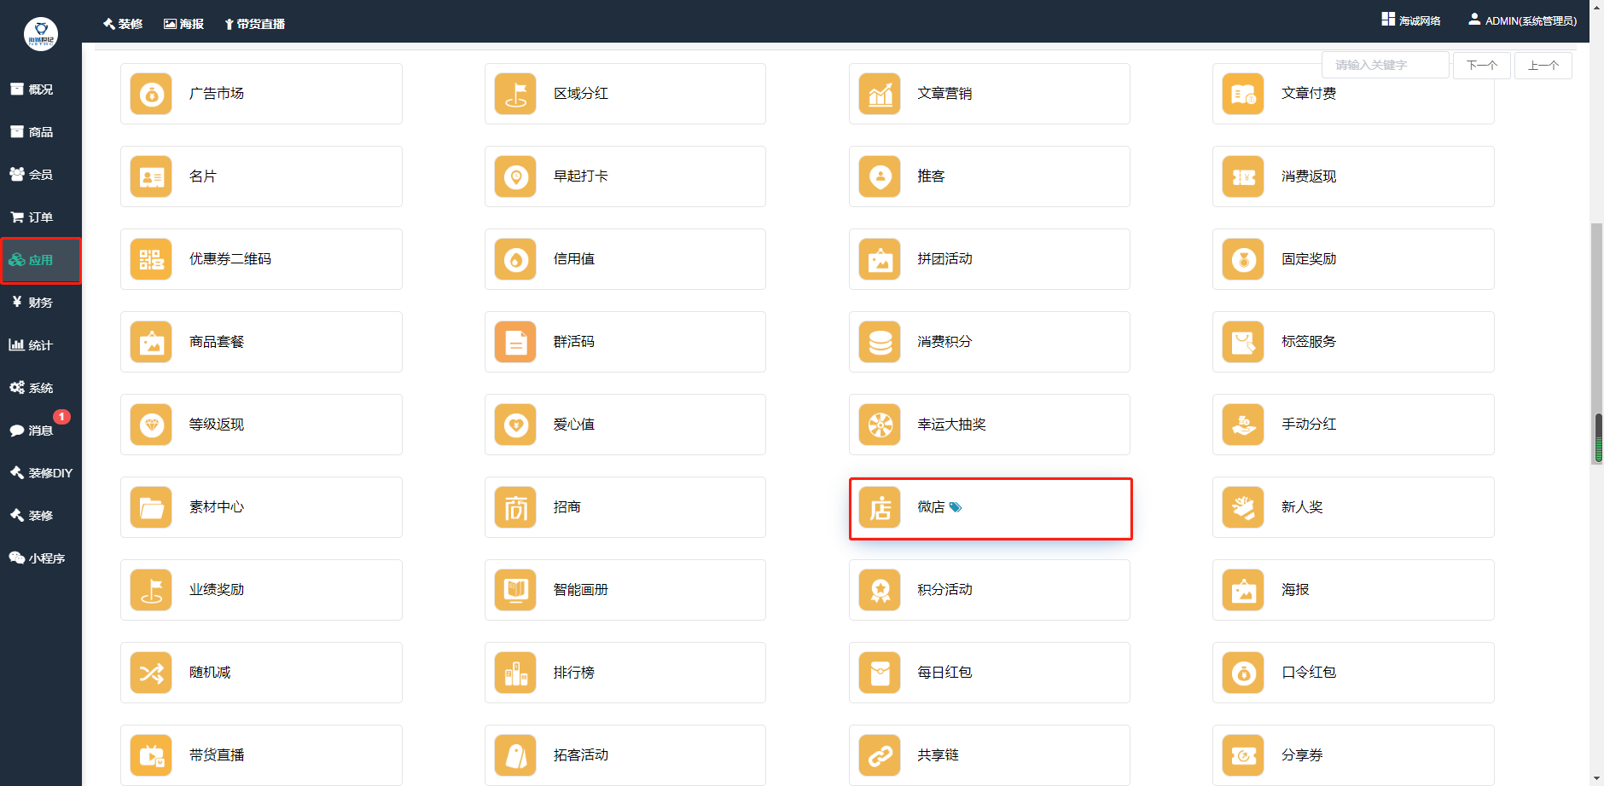
Task: Open 订单 from the sidebar
Action: click(41, 217)
